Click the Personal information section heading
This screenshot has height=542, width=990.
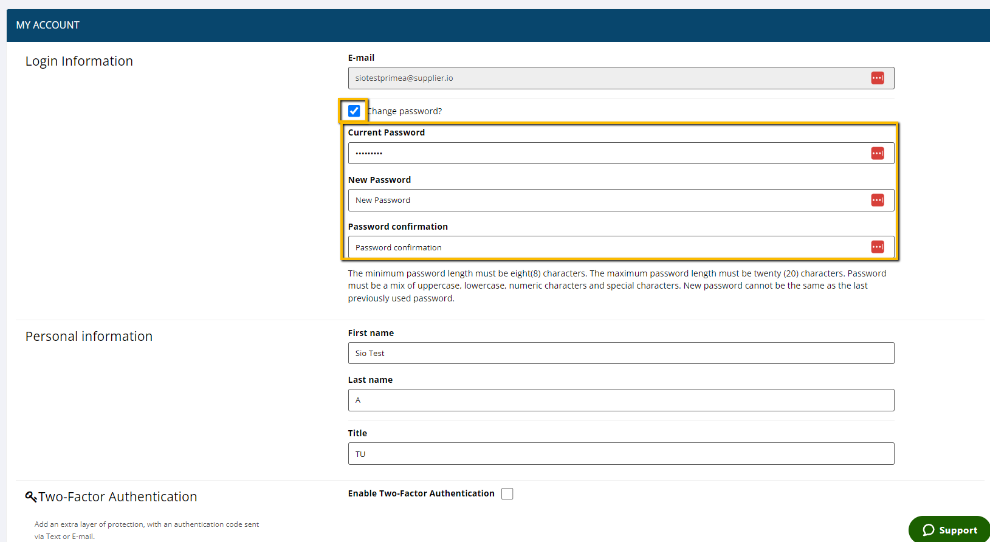tap(89, 337)
